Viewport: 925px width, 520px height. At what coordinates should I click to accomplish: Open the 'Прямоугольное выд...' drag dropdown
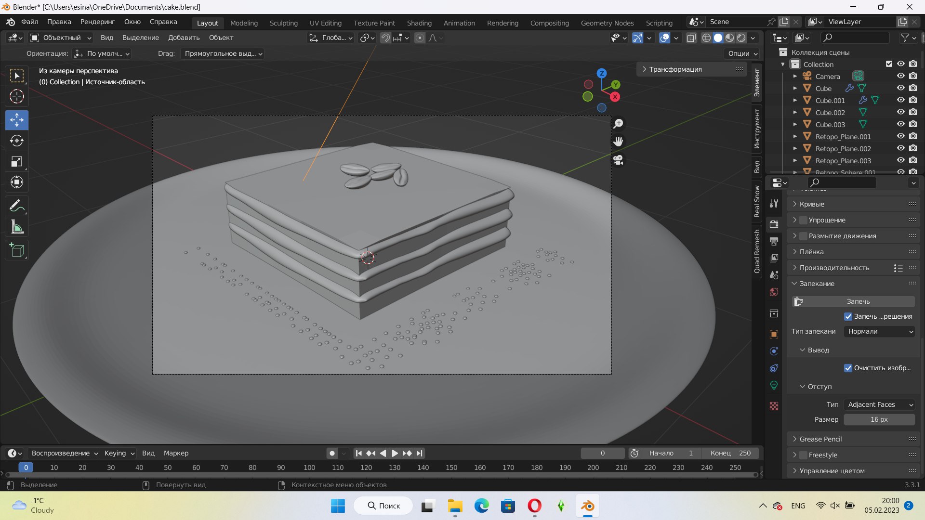(223, 53)
